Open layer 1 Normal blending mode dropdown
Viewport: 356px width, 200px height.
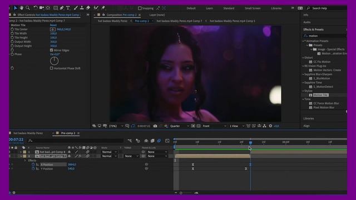(109, 152)
